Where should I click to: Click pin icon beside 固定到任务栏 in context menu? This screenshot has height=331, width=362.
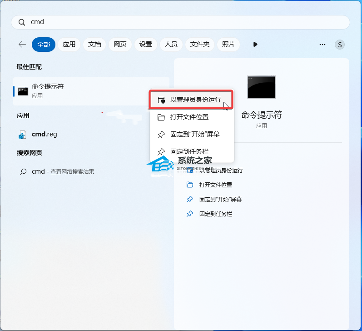(161, 151)
